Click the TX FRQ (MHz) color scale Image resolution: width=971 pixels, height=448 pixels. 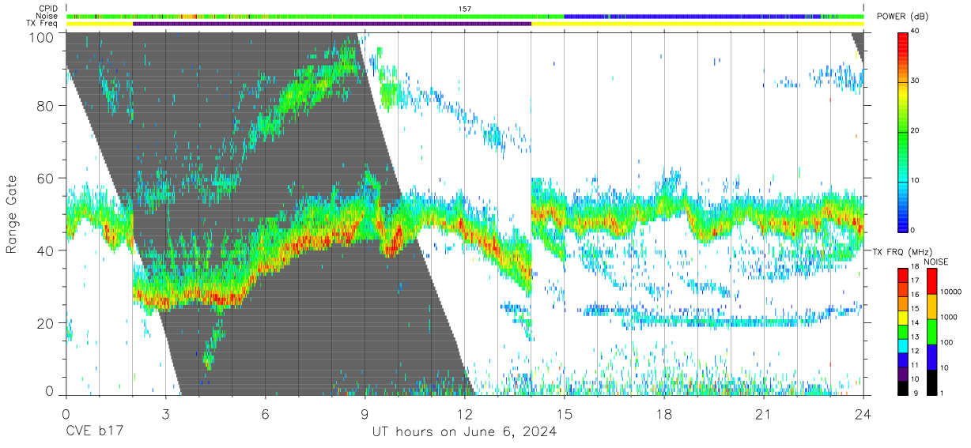pos(903,332)
